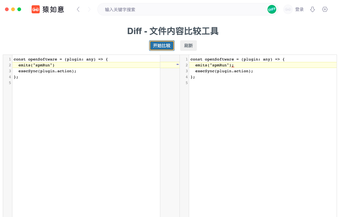Click the green DIFF badge icon

click(x=272, y=9)
